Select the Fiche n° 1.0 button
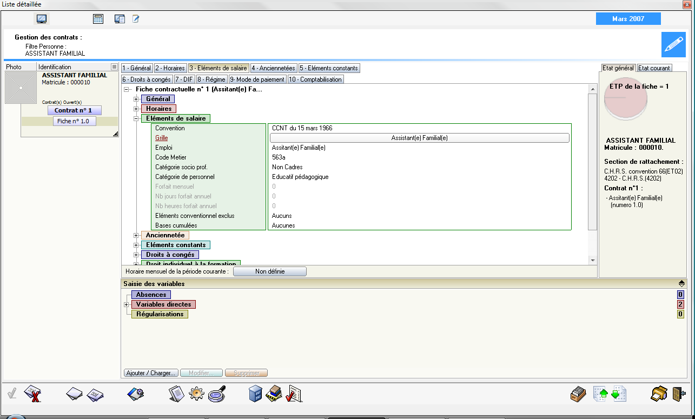 point(74,121)
